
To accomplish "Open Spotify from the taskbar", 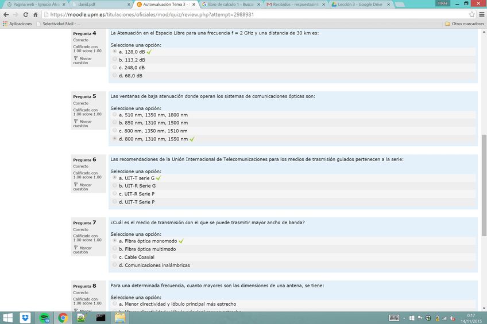I will click(x=44, y=318).
